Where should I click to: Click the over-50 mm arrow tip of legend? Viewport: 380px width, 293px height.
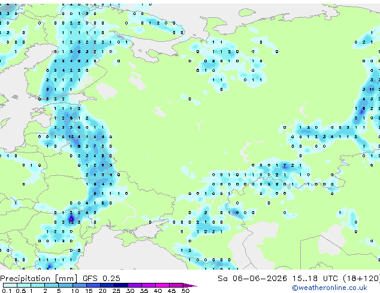tap(190, 285)
